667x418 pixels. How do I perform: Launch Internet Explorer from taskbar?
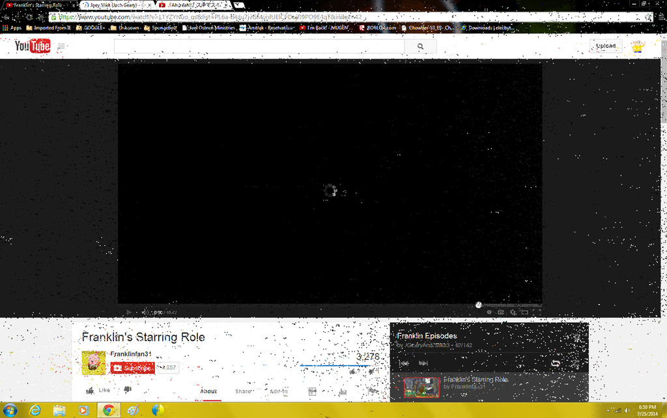coord(35,410)
